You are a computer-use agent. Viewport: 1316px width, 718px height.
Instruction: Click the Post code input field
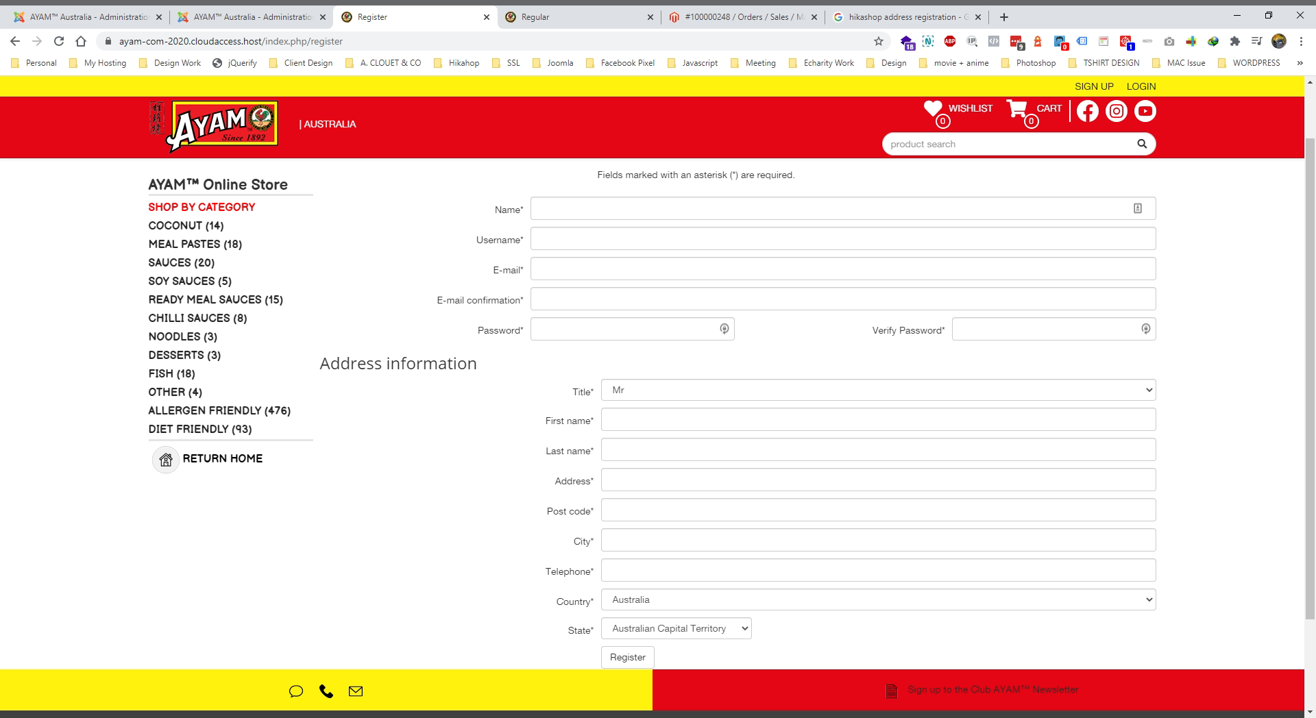(x=879, y=510)
